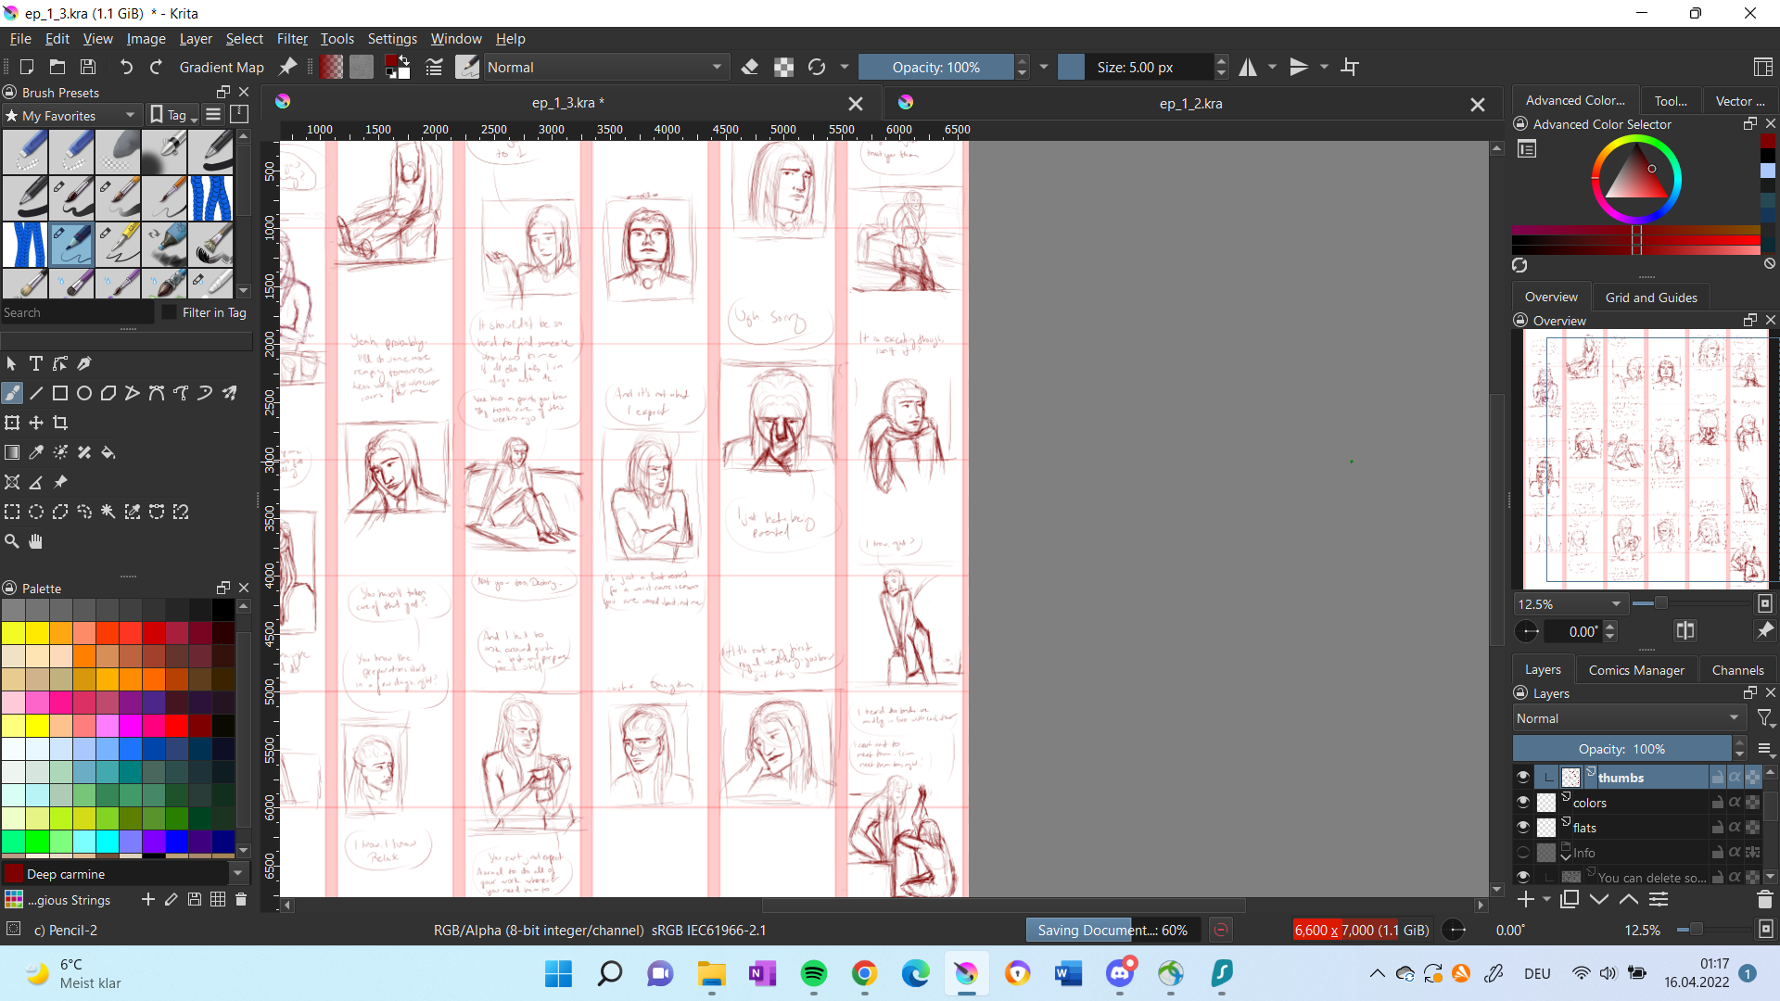The image size is (1780, 1001).
Task: Click the Move tool icon
Action: [36, 423]
